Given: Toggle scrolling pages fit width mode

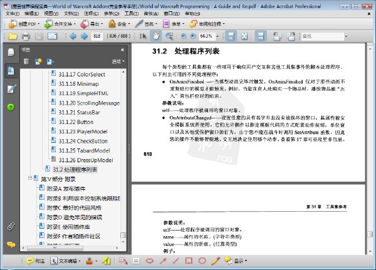Looking at the screenshot, I should point(231,36).
